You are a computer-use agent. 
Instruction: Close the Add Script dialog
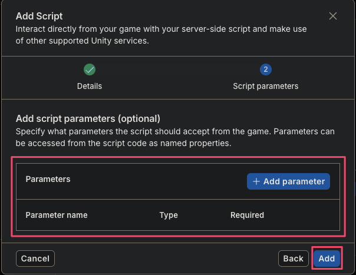coord(333,16)
